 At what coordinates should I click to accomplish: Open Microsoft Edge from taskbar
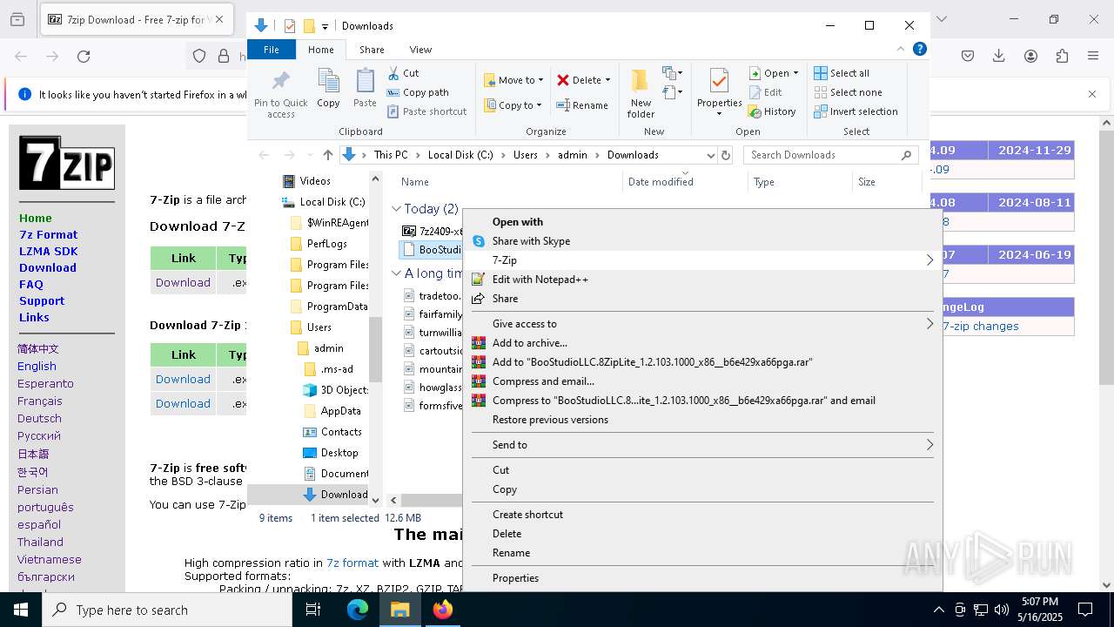click(x=358, y=610)
